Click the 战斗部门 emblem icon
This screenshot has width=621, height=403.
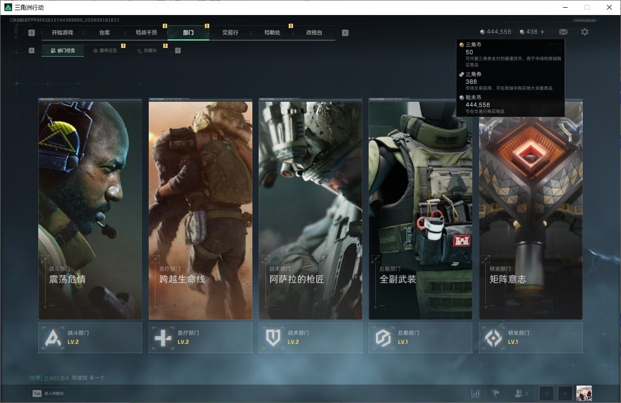[x=53, y=338]
